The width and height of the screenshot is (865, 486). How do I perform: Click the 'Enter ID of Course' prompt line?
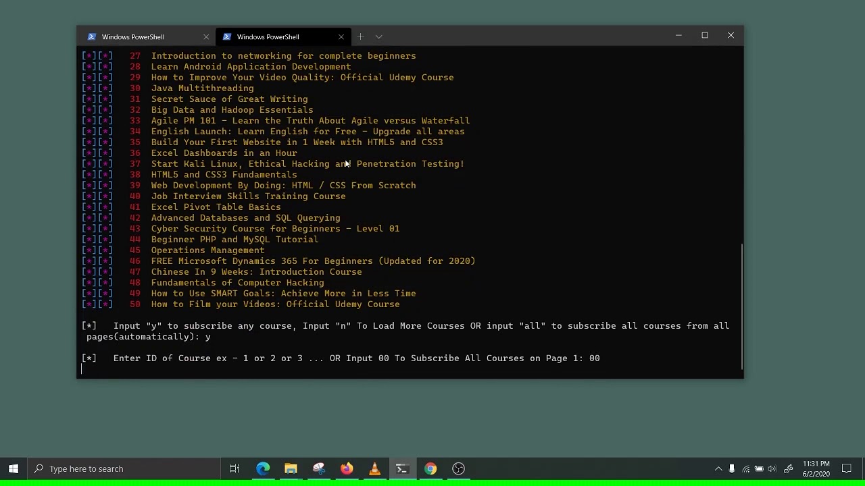[341, 358]
